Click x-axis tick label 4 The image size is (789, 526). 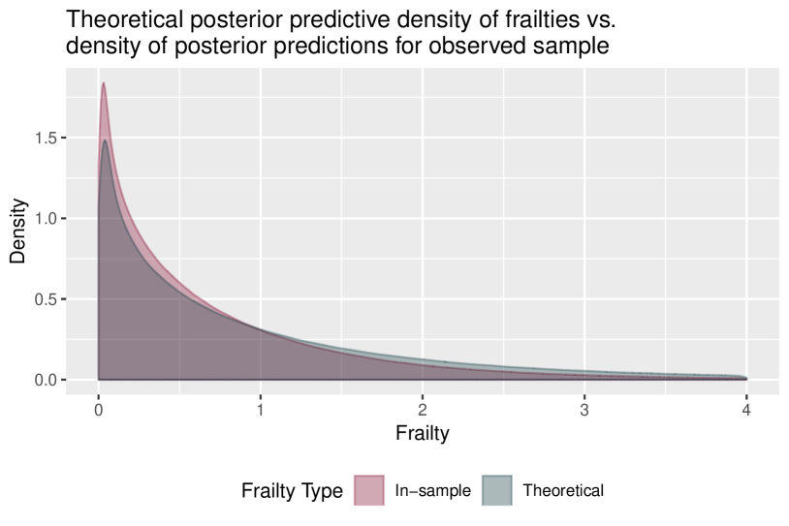746,408
